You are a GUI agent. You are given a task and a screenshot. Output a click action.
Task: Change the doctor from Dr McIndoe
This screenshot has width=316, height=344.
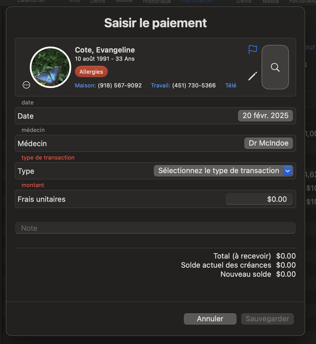click(x=269, y=143)
